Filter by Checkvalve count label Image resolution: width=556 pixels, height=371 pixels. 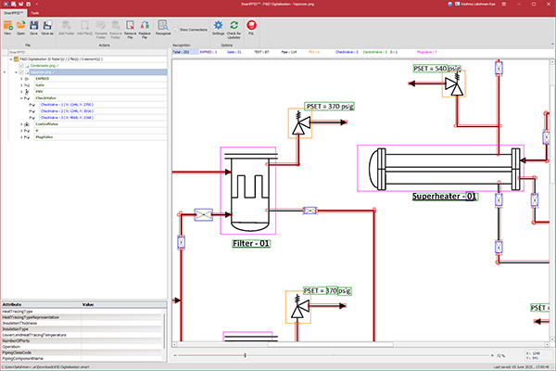tap(347, 52)
